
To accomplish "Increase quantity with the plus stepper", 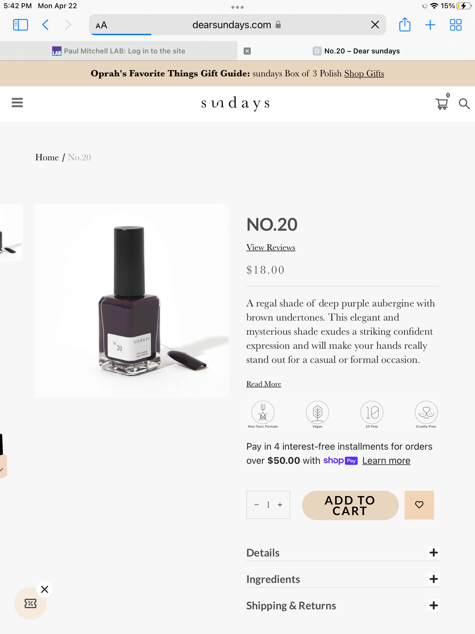I will tap(280, 505).
